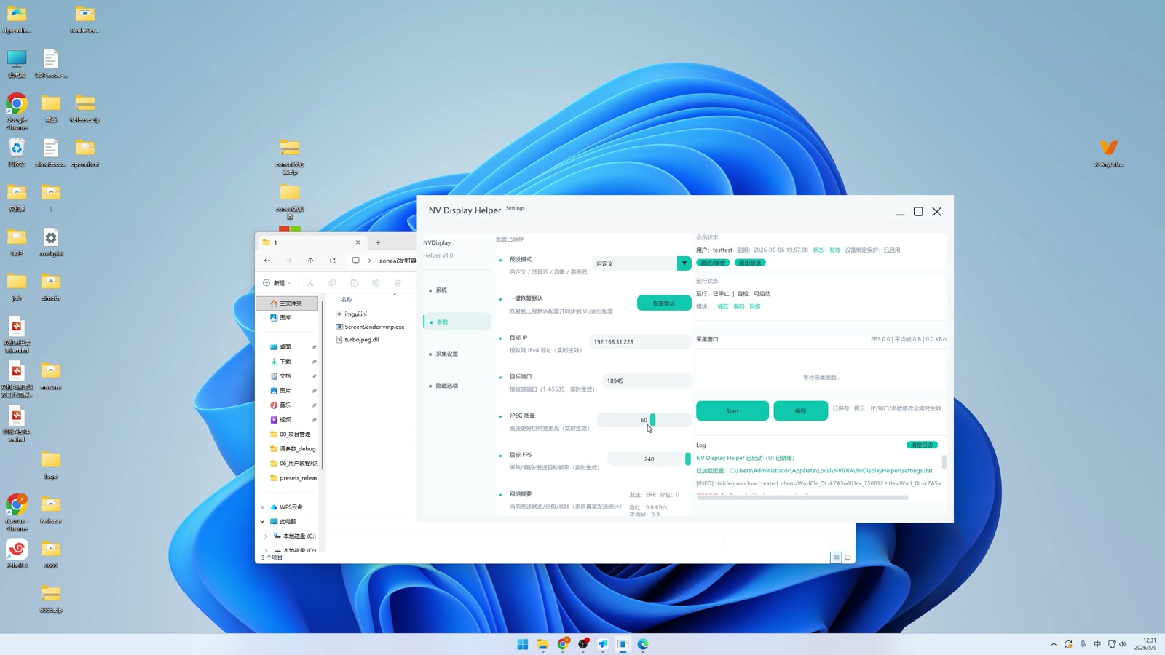Switch File Explorer to large icons view

[x=848, y=557]
